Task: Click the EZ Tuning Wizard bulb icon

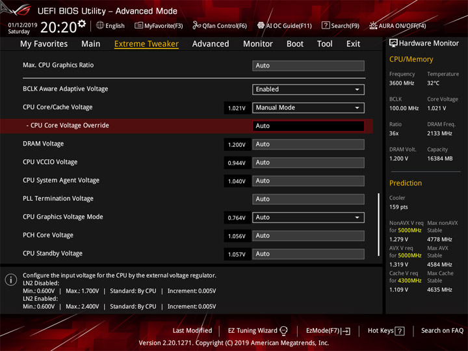Action: (x=283, y=331)
